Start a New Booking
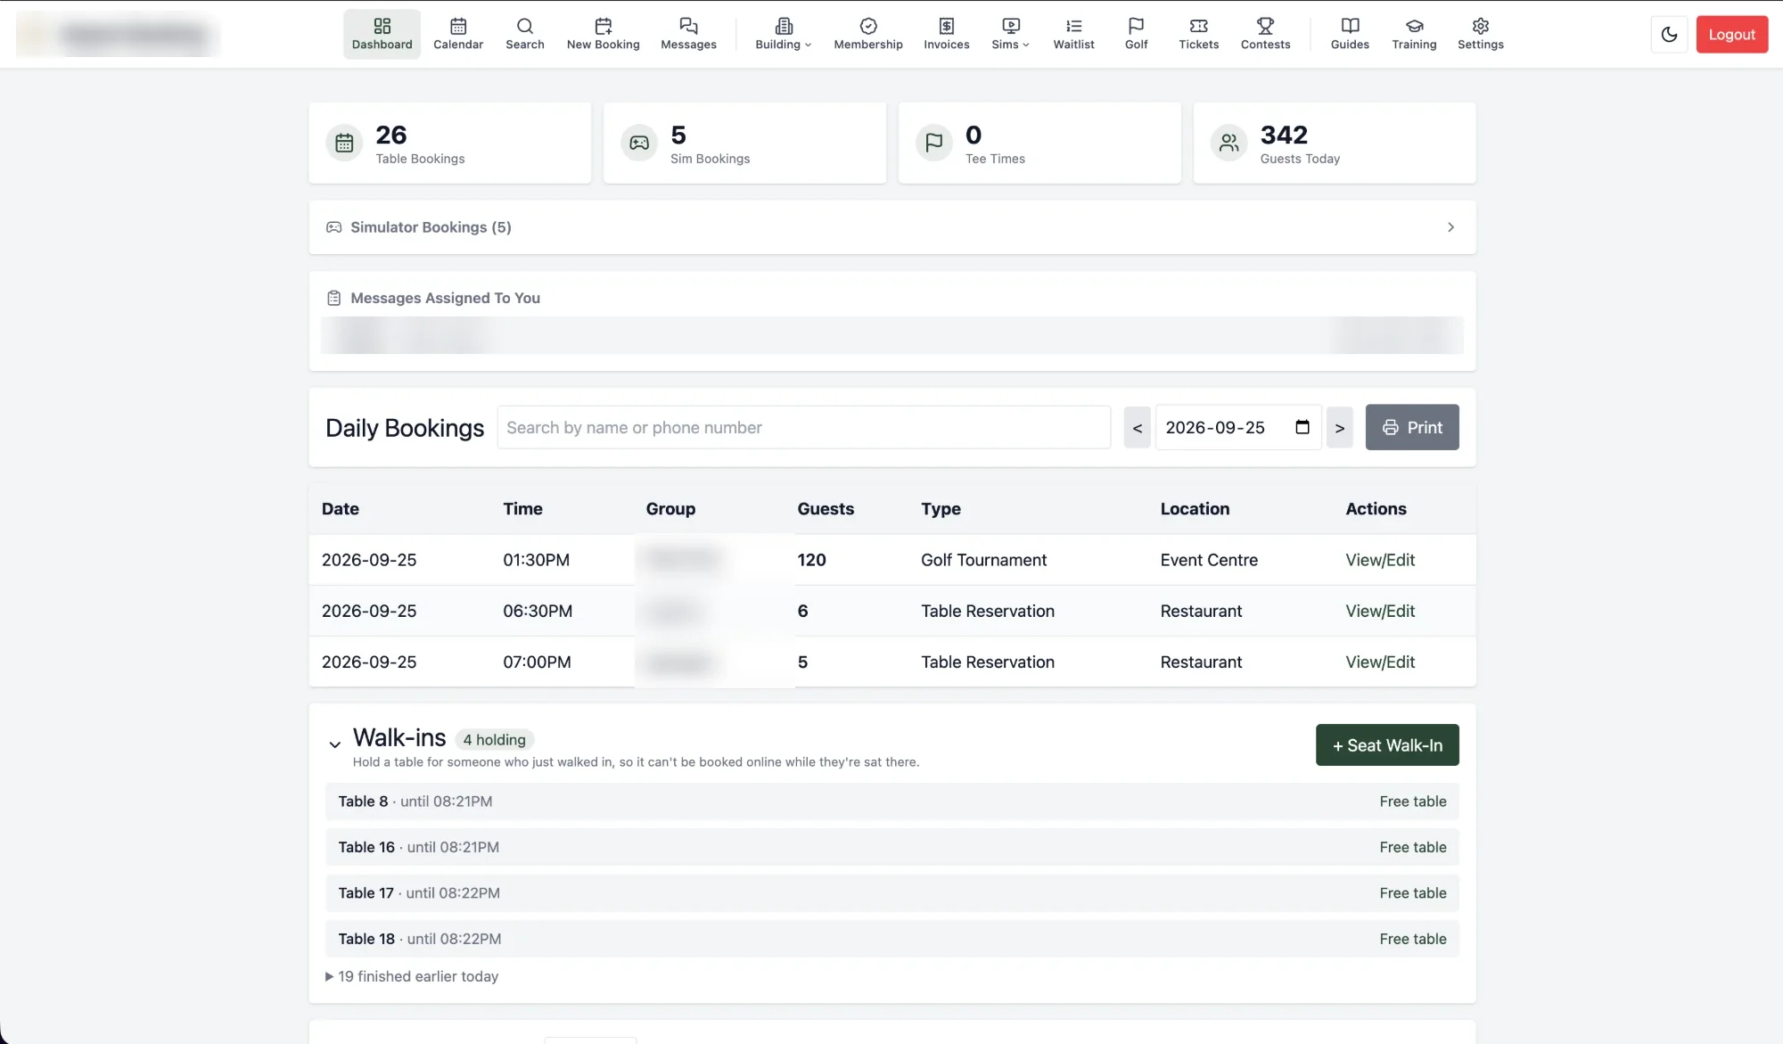This screenshot has width=1783, height=1044. click(604, 35)
